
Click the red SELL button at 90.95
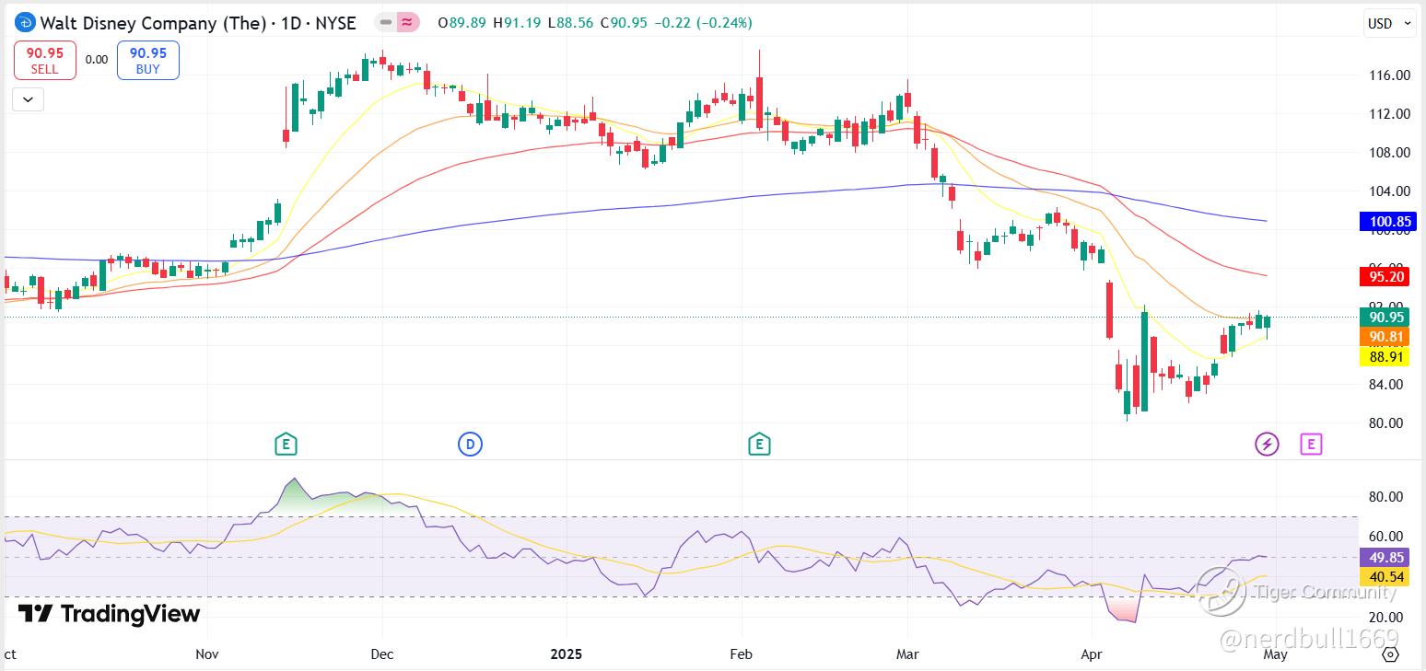pos(44,60)
